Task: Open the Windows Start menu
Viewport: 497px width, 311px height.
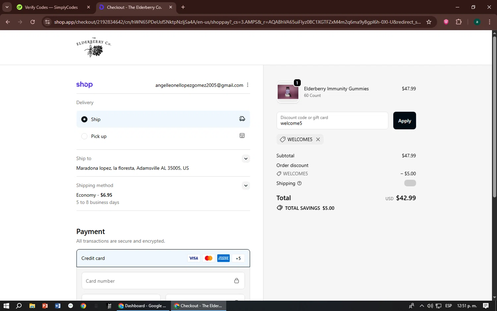Action: [x=6, y=306]
